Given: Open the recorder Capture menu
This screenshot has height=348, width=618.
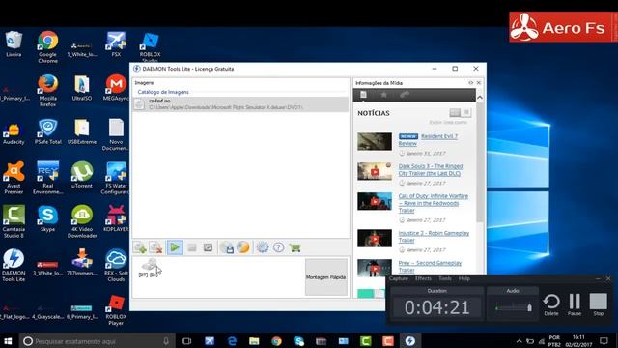Looking at the screenshot, I should point(399,278).
